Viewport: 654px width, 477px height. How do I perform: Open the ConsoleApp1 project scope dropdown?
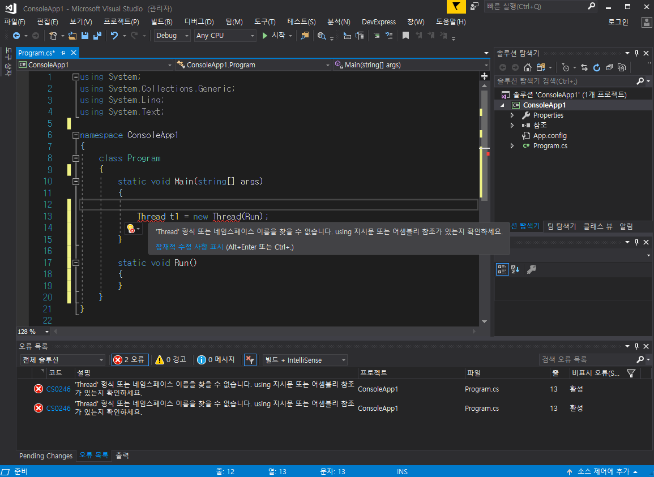point(95,65)
